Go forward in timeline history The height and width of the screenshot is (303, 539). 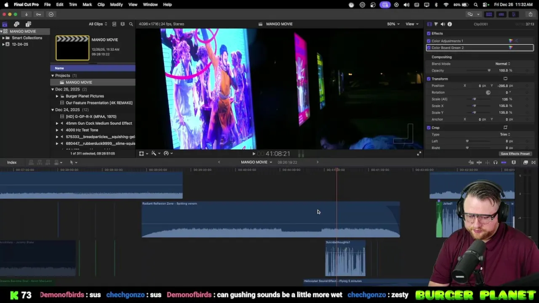318,162
